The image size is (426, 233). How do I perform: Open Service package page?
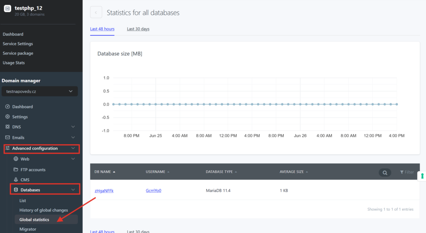coord(18,53)
